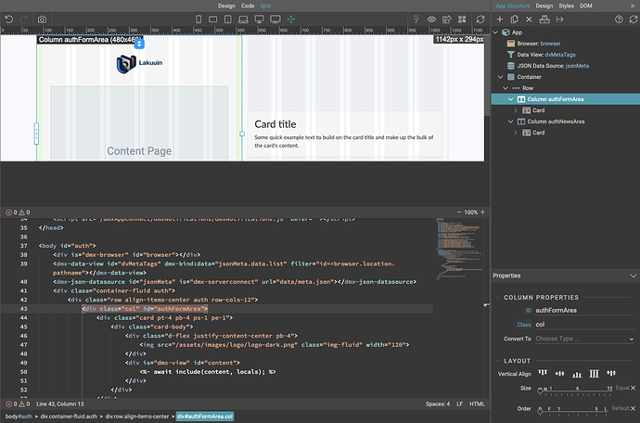640x423 pixels.
Task: Set vertical align to top
Action: (x=543, y=373)
